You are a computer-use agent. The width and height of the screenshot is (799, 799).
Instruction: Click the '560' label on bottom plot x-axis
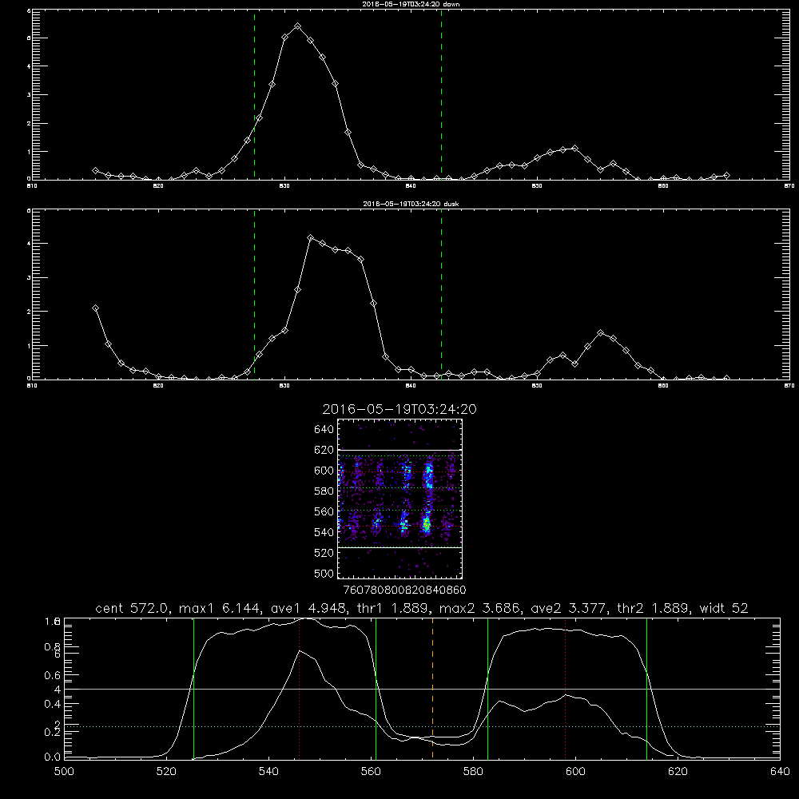pos(371,772)
